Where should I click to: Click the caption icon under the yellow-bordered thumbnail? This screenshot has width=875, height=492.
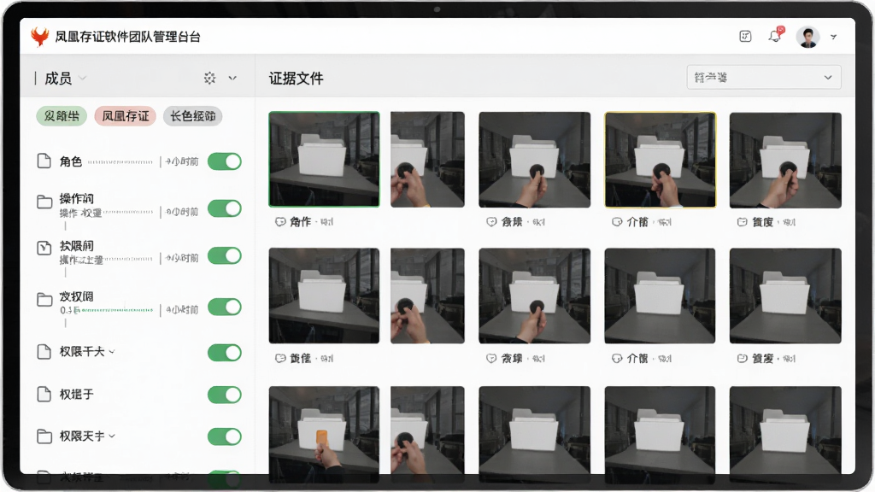617,222
